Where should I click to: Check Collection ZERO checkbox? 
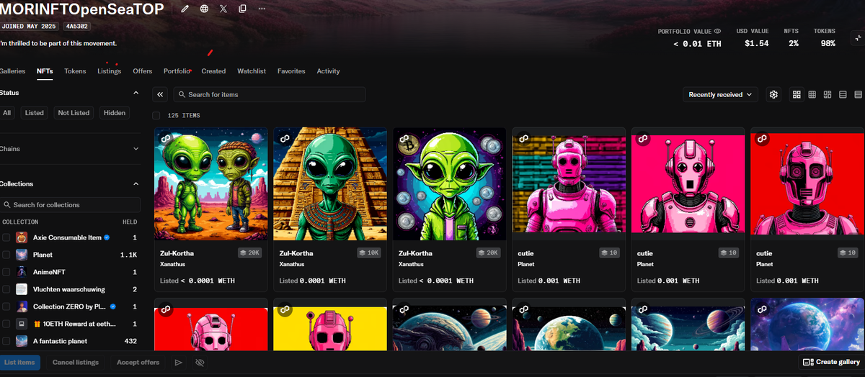coord(6,306)
